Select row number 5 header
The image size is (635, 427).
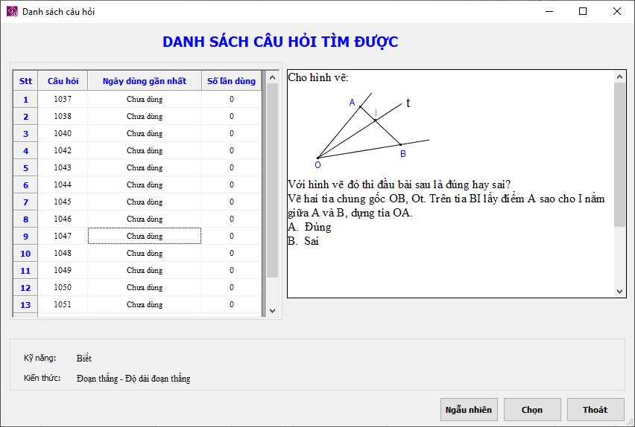coord(25,168)
